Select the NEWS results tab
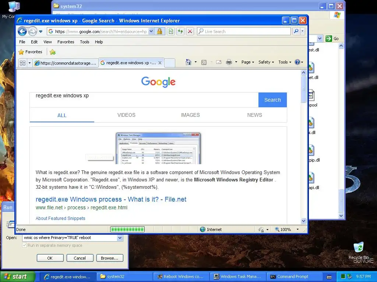377x282 pixels. pos(255,115)
